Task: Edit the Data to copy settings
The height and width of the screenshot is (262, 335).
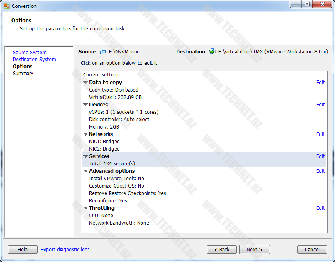Action: [320, 83]
